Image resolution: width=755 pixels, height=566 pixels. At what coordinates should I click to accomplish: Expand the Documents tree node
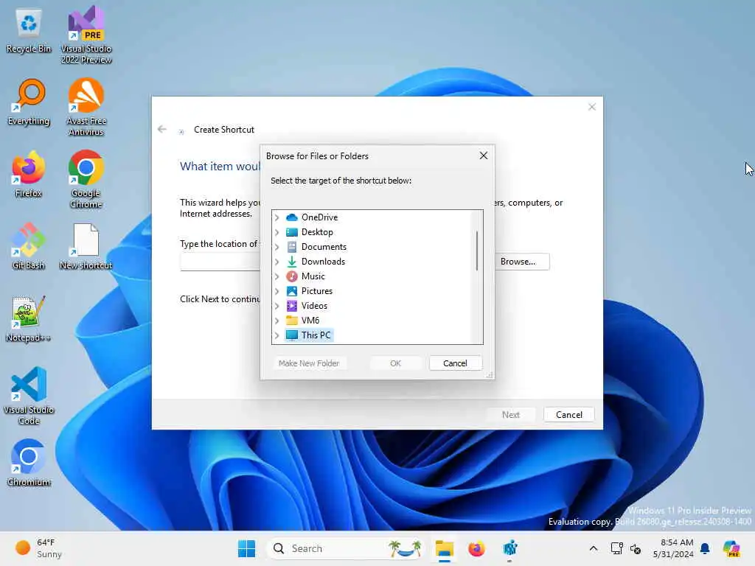point(277,247)
